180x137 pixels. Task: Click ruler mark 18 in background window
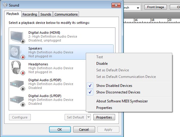pyautogui.click(x=153, y=20)
